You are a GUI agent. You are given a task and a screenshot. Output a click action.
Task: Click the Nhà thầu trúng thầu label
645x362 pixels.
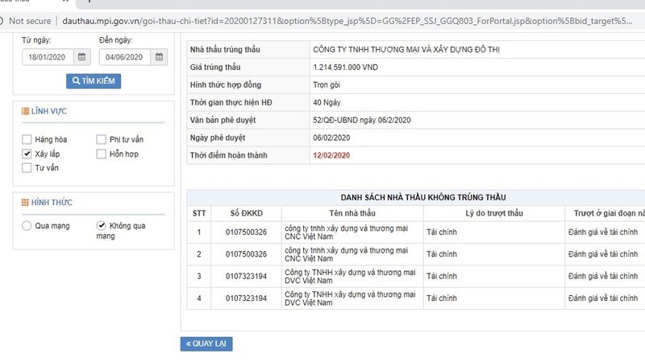point(225,50)
